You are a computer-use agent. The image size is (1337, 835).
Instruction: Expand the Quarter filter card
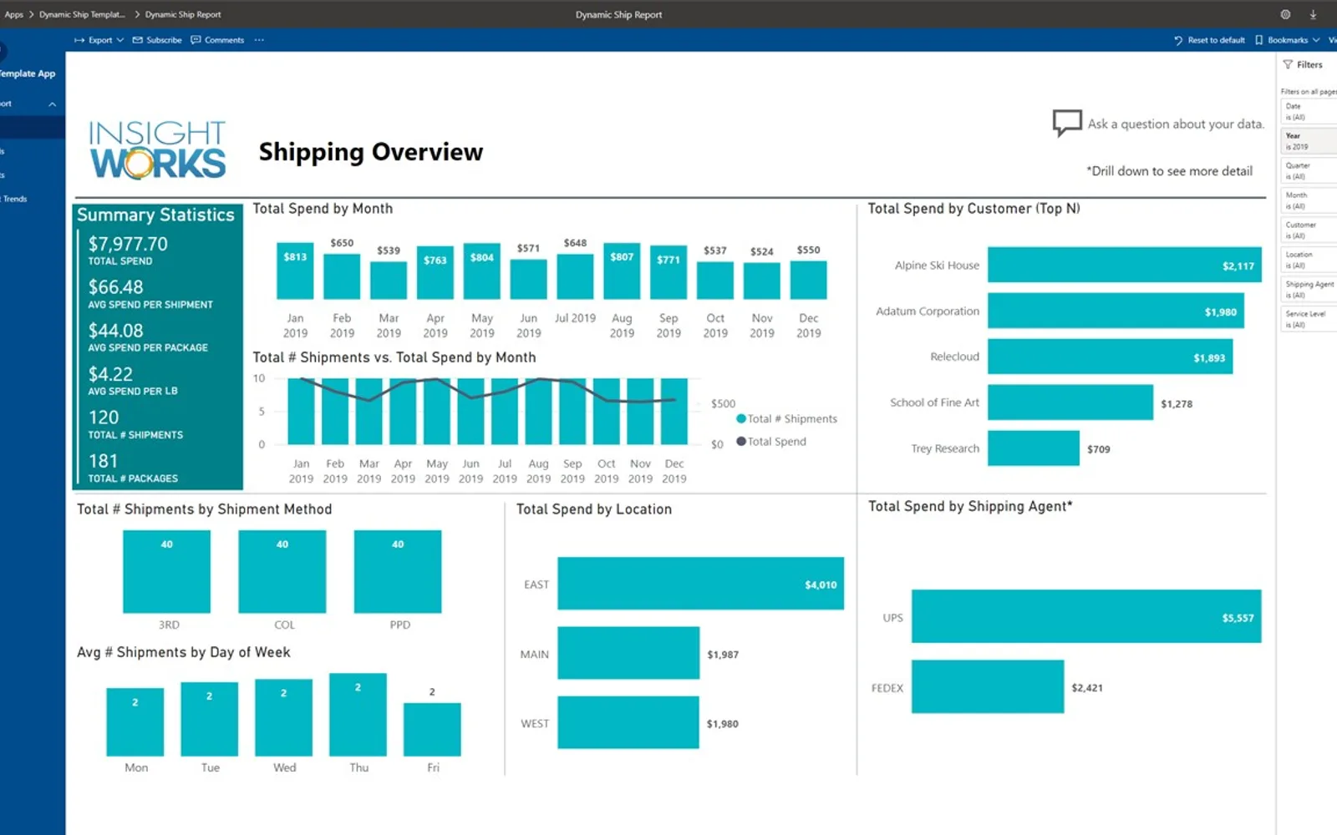pos(1308,171)
